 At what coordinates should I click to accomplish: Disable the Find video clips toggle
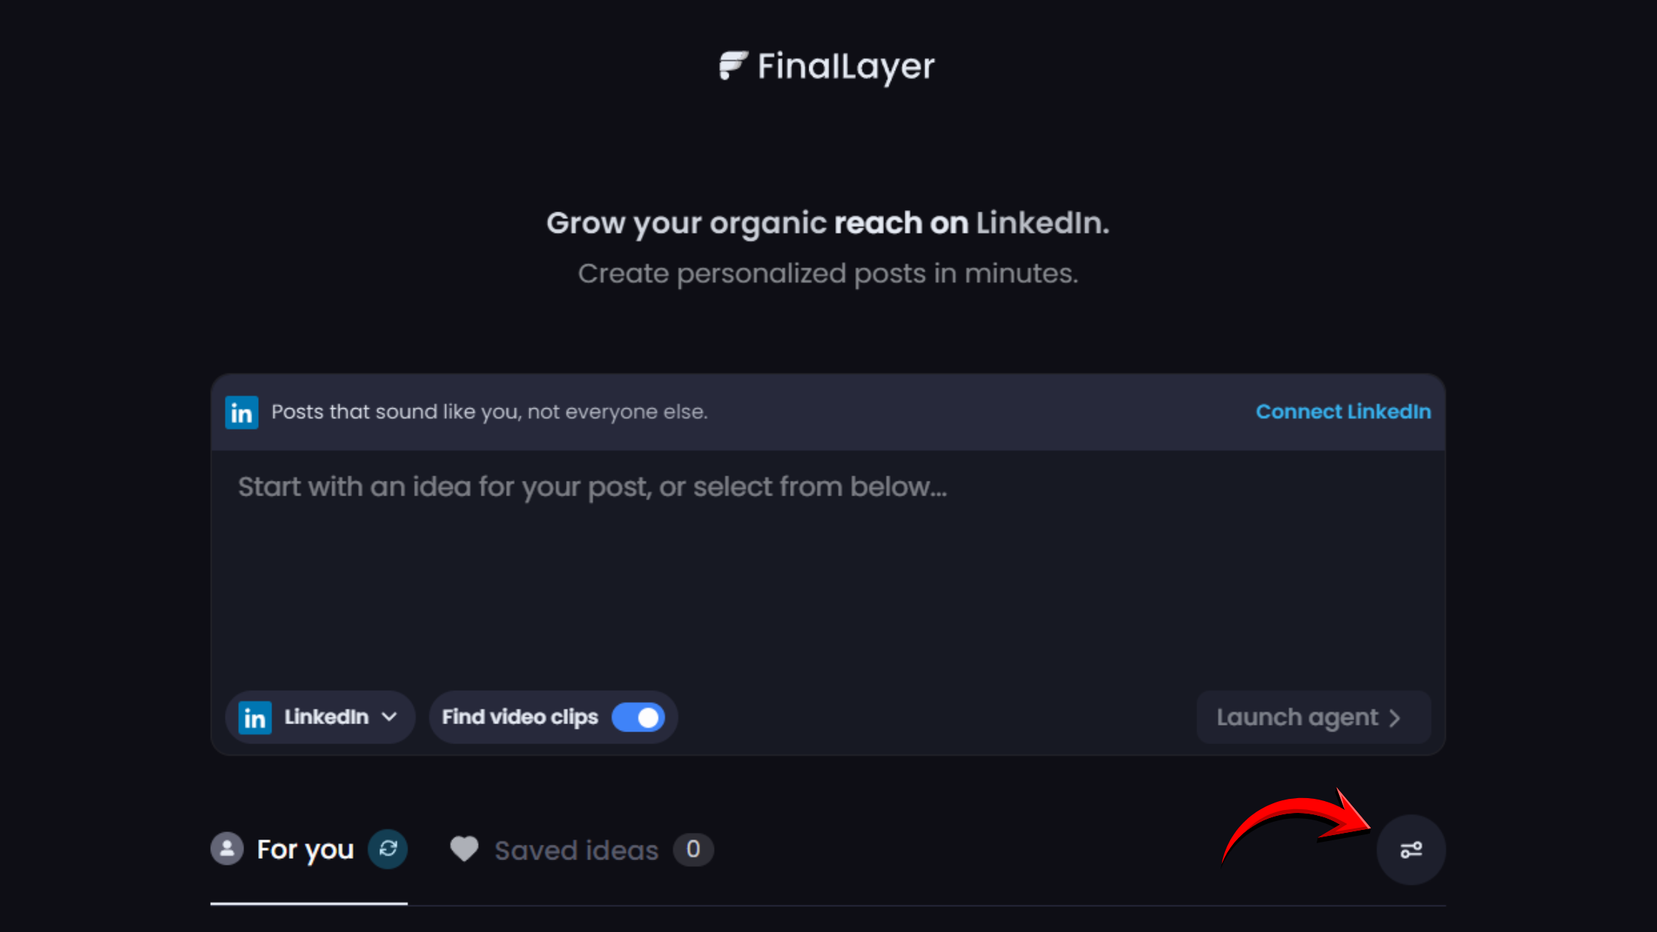tap(638, 717)
